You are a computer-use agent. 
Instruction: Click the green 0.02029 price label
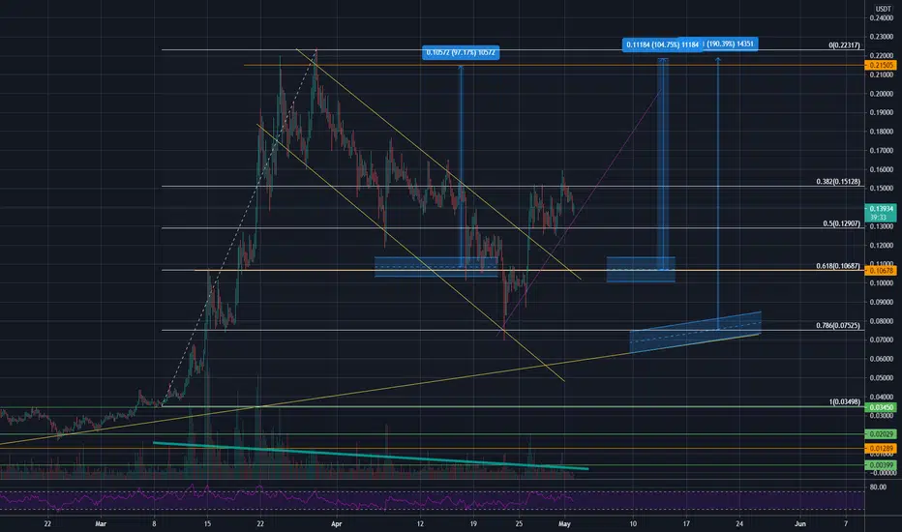tap(881, 434)
